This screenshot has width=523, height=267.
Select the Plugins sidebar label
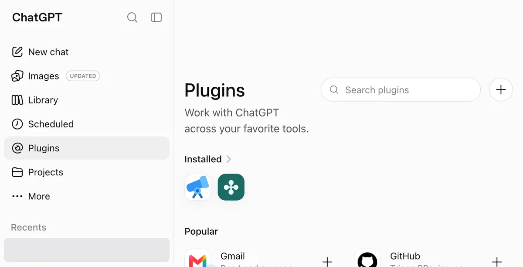coord(44,148)
